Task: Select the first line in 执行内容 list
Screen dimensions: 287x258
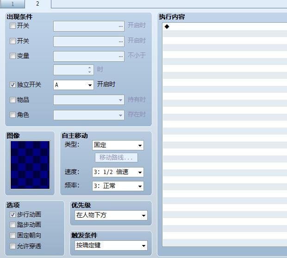Action: (x=225, y=26)
